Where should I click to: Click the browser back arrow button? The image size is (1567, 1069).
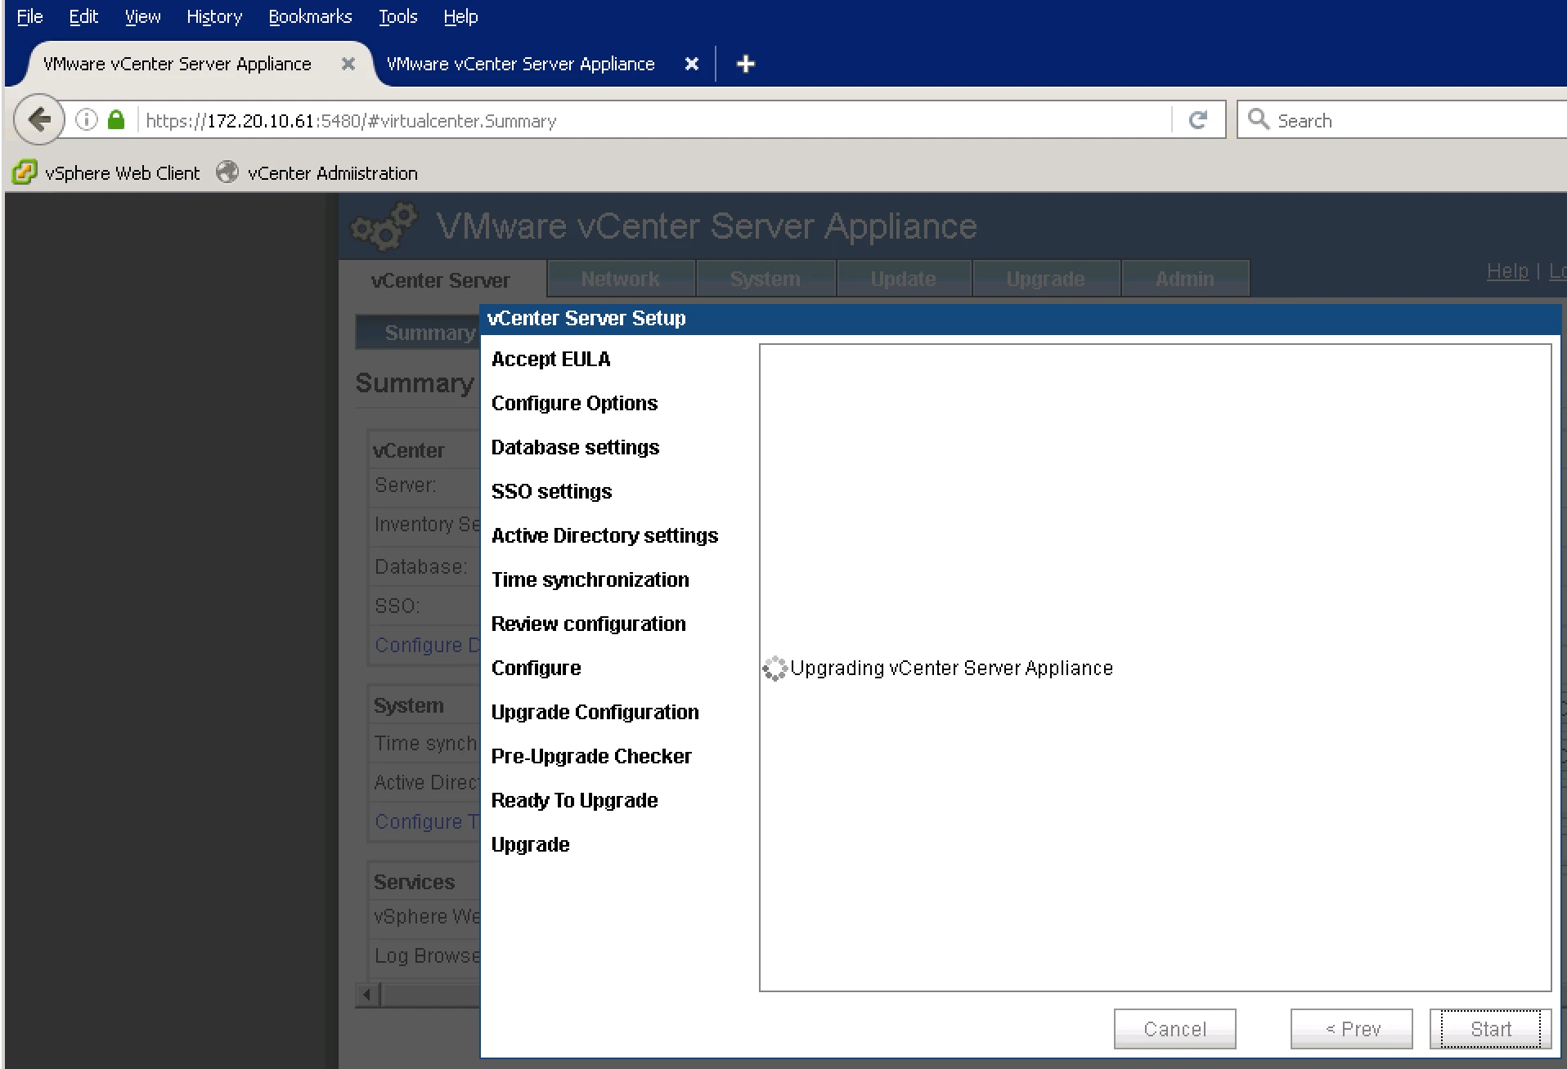pyautogui.click(x=39, y=120)
